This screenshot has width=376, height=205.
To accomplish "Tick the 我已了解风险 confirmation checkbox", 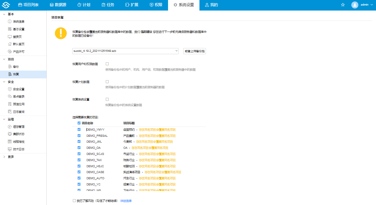I will click(x=74, y=200).
